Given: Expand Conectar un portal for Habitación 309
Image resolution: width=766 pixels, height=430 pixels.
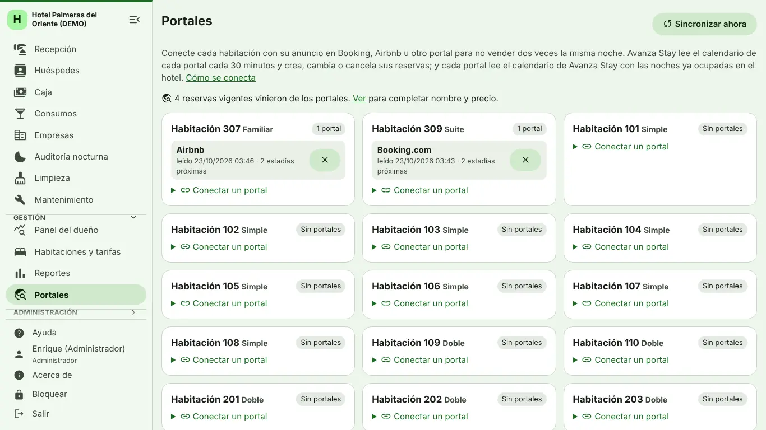Looking at the screenshot, I should pyautogui.click(x=420, y=190).
